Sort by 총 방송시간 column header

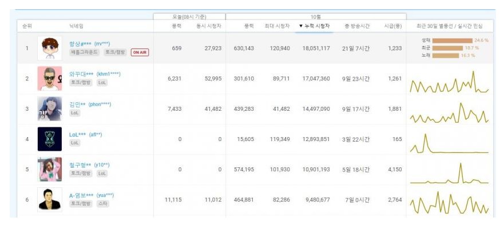[357, 26]
